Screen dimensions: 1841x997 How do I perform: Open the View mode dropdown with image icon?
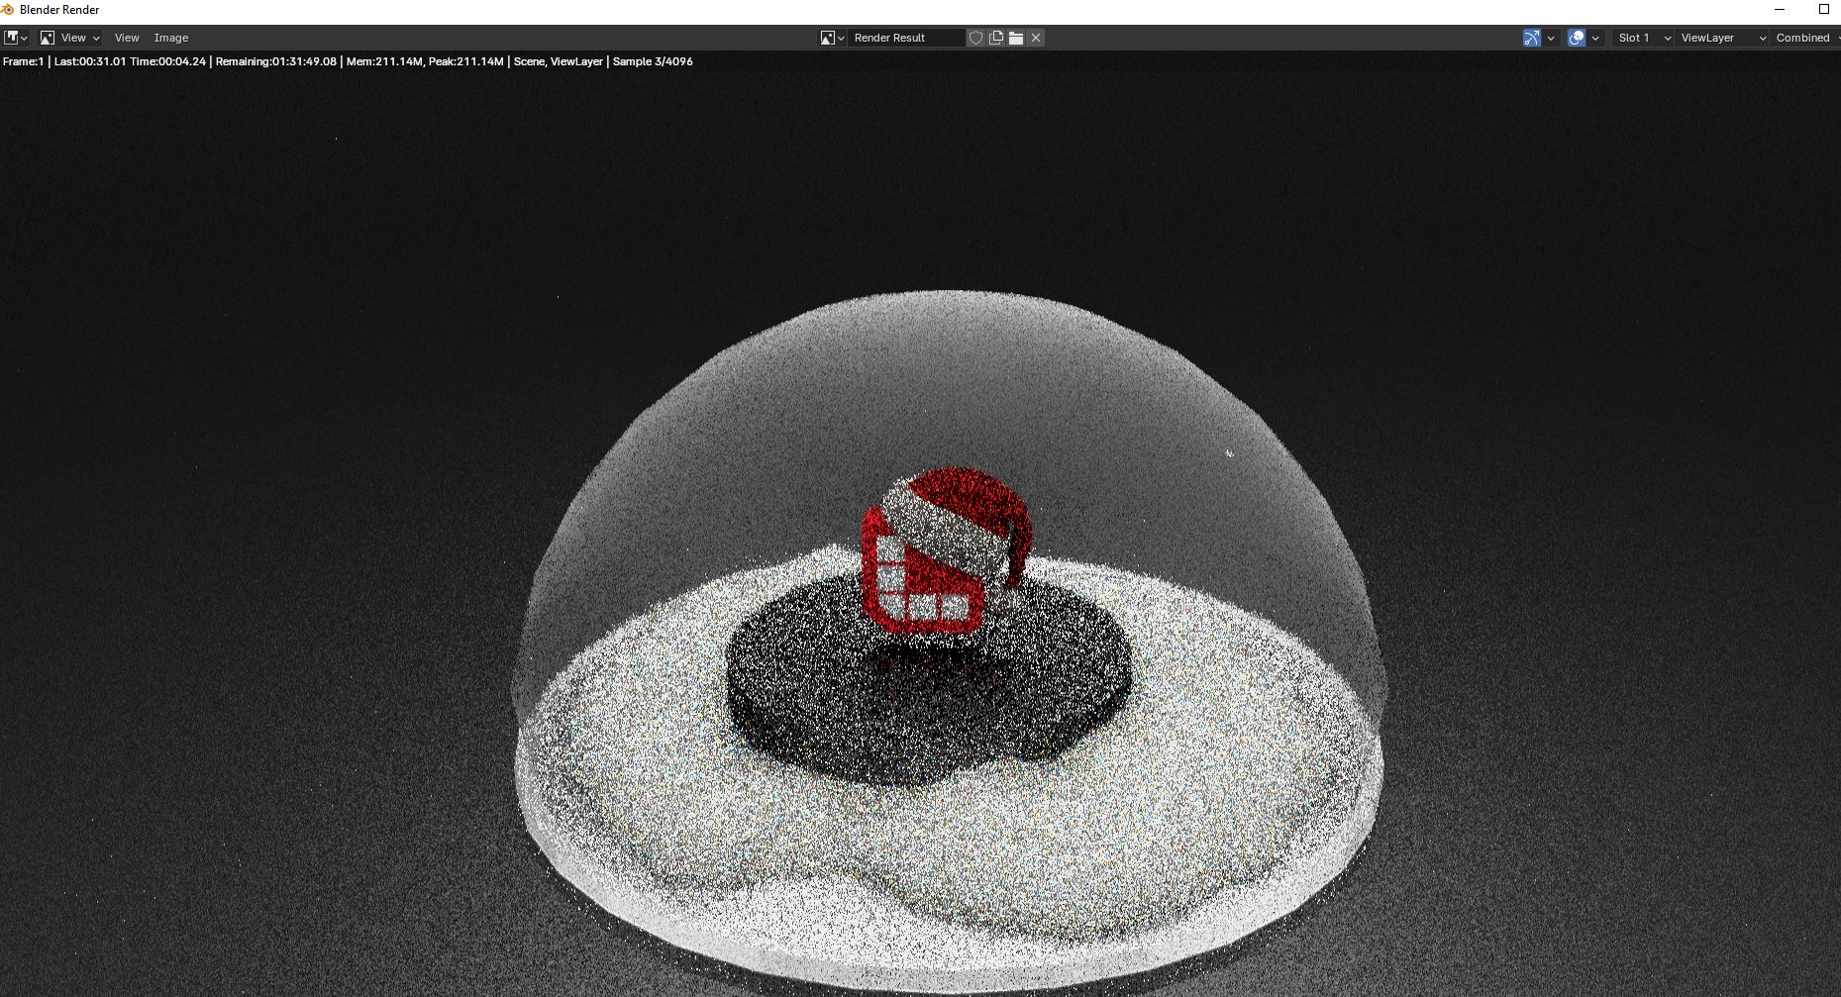point(69,38)
